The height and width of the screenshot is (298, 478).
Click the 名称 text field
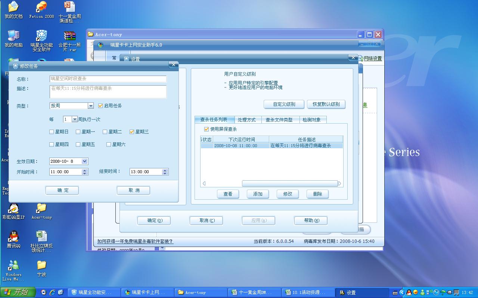(108, 79)
